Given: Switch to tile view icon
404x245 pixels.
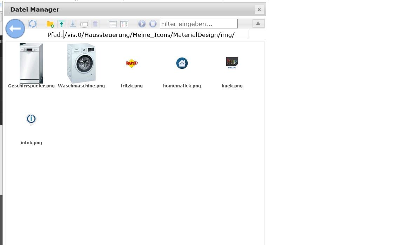Looking at the screenshot, I should [124, 24].
